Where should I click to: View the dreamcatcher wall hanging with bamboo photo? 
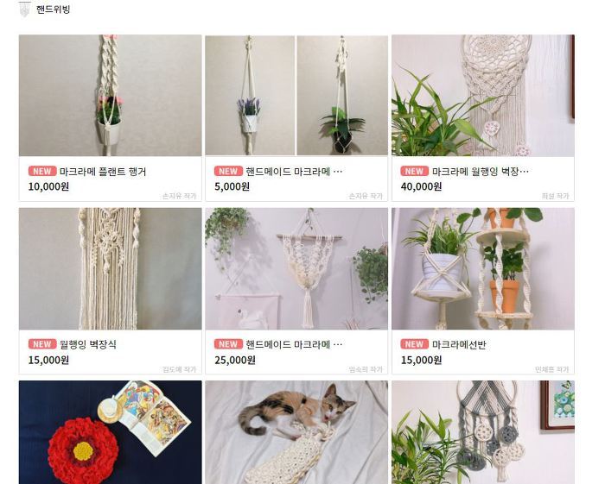483,96
